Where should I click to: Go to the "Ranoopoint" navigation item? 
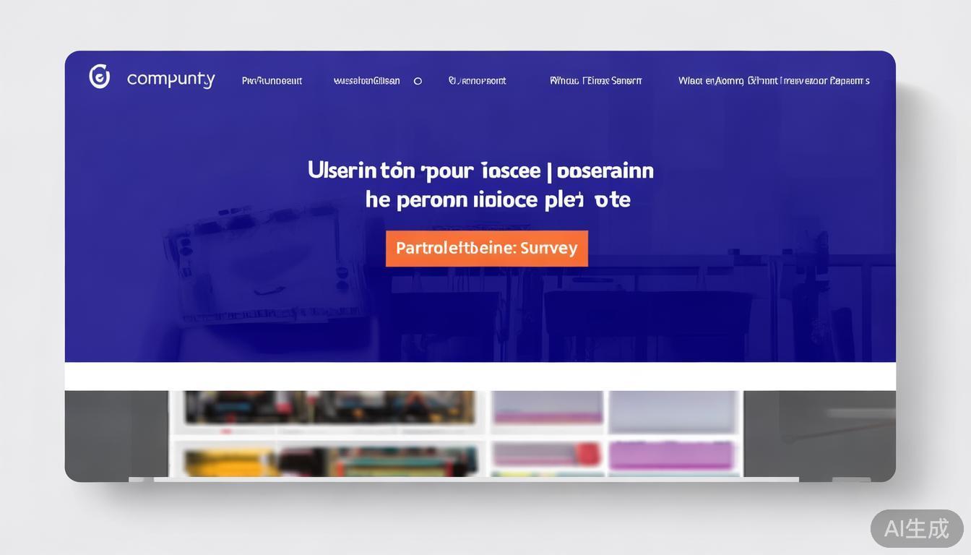pyautogui.click(x=477, y=81)
